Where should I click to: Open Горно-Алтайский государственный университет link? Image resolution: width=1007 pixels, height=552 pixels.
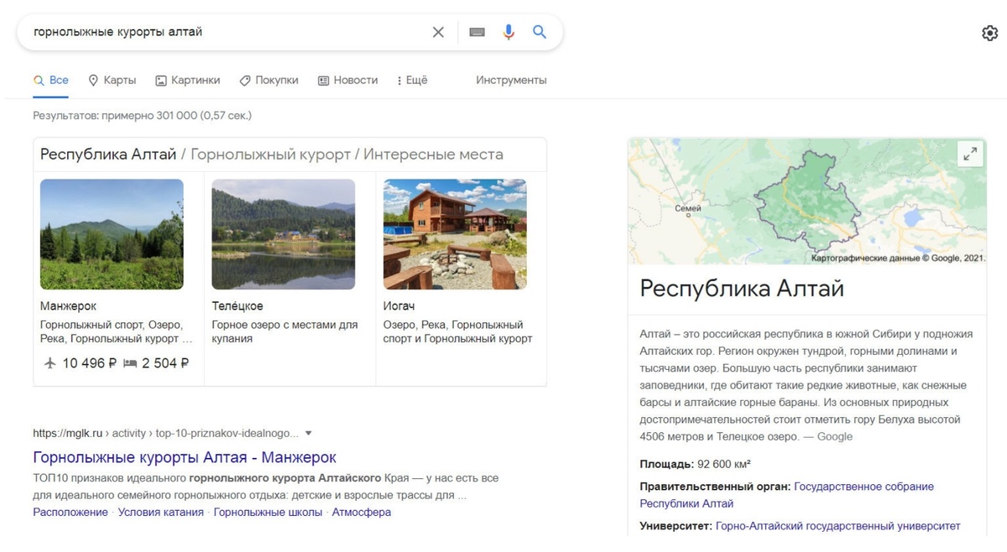point(837,526)
